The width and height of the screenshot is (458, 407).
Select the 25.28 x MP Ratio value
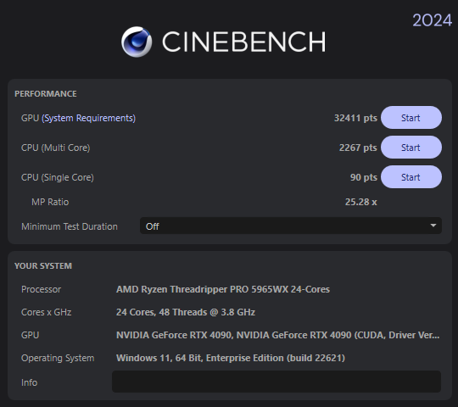(361, 202)
